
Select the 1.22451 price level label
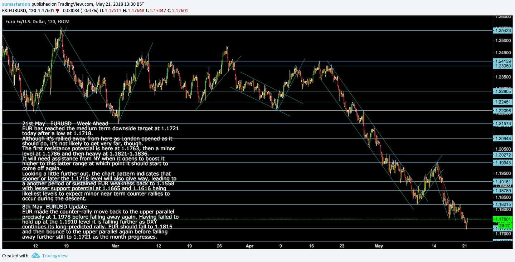[503, 102]
